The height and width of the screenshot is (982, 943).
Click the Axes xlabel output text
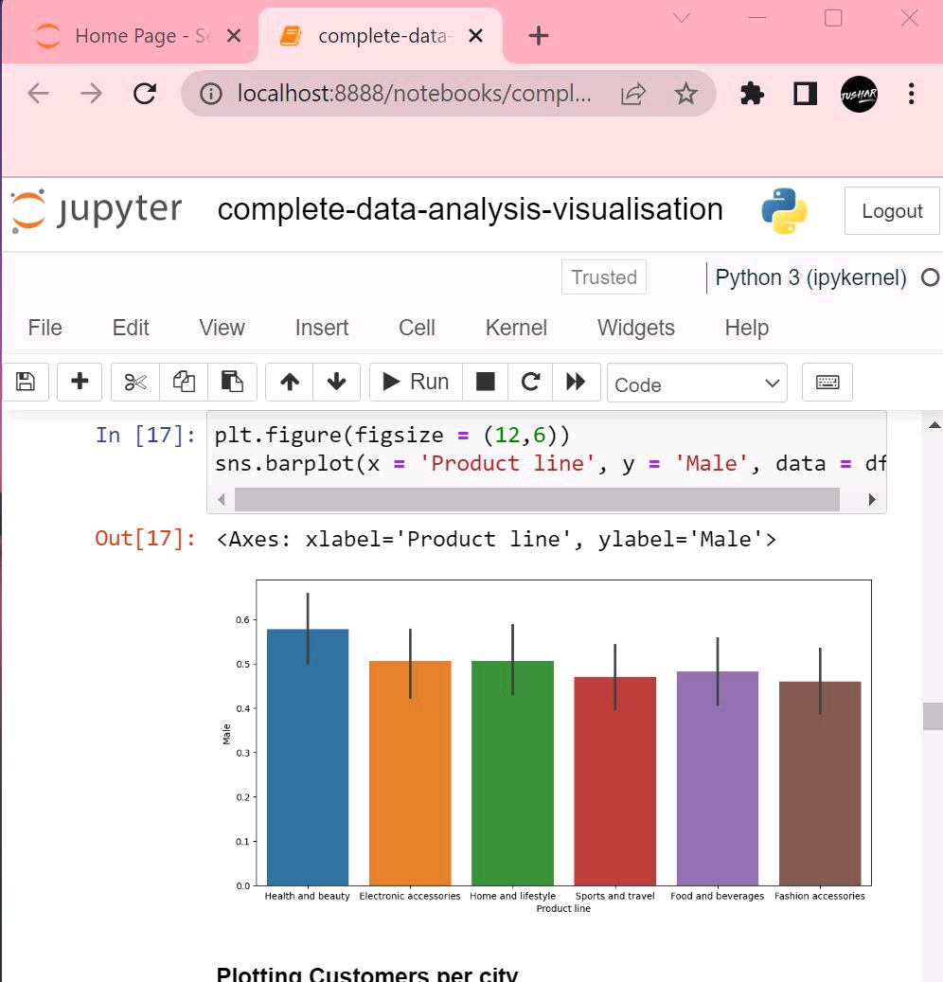coord(496,539)
